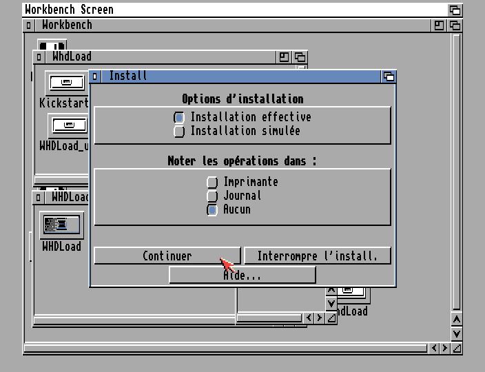Click Interrompre l'install. button
485x372 pixels.
pyautogui.click(x=318, y=256)
